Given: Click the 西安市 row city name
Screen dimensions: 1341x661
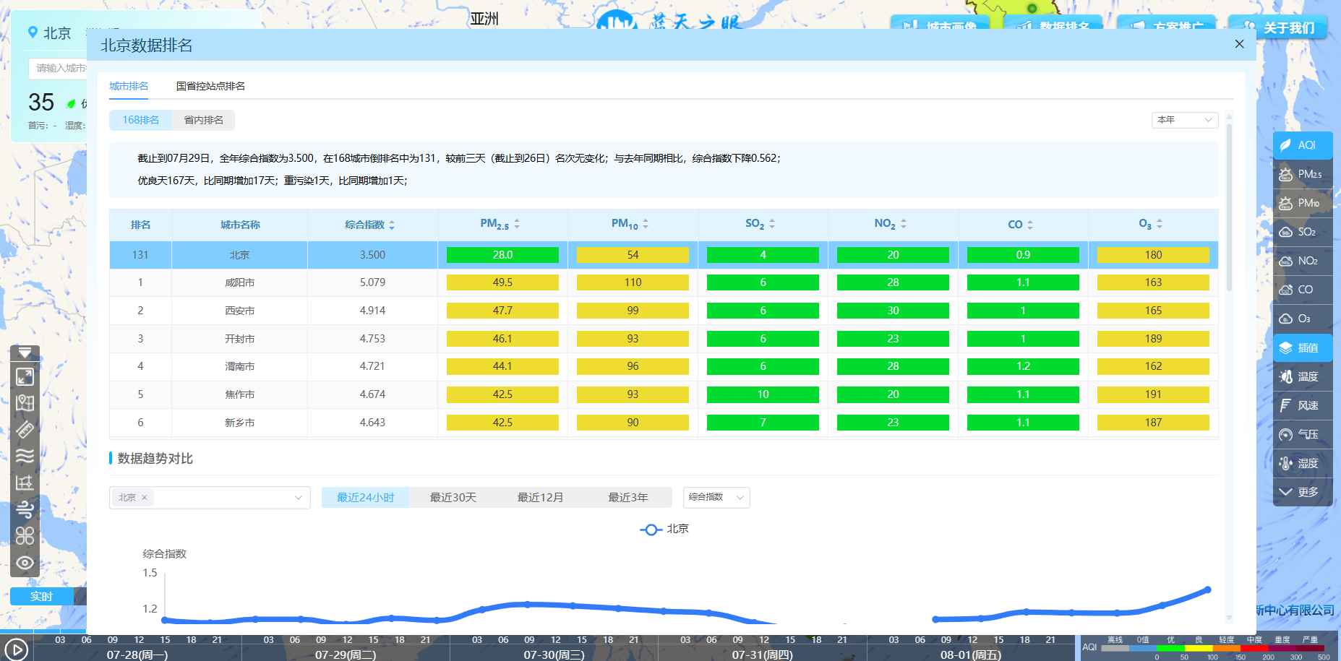Looking at the screenshot, I should point(239,311).
